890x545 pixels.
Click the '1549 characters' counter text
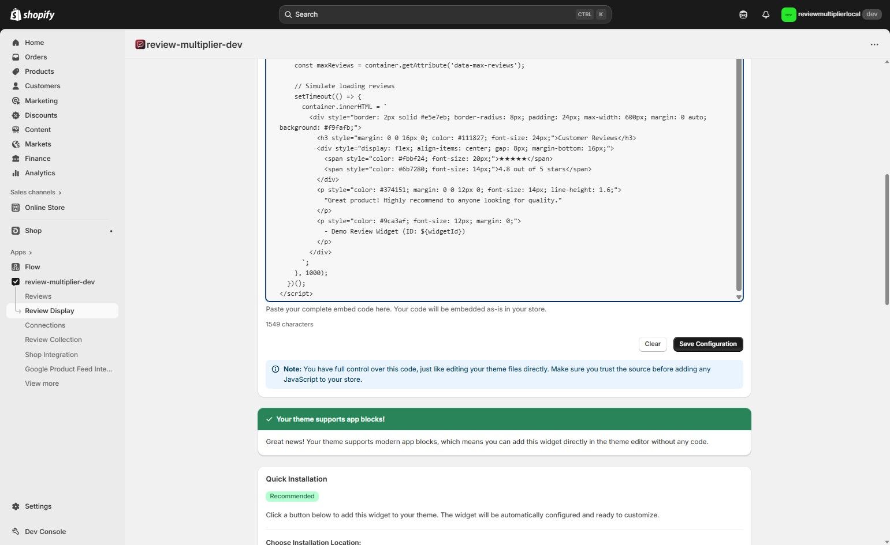pyautogui.click(x=290, y=325)
